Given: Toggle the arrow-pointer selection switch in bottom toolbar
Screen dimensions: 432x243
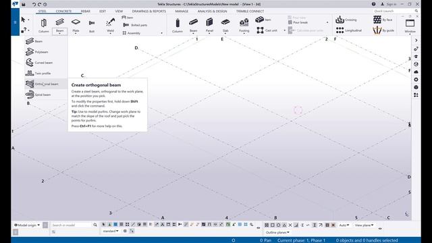Looking at the screenshot, I should [x=103, y=225].
